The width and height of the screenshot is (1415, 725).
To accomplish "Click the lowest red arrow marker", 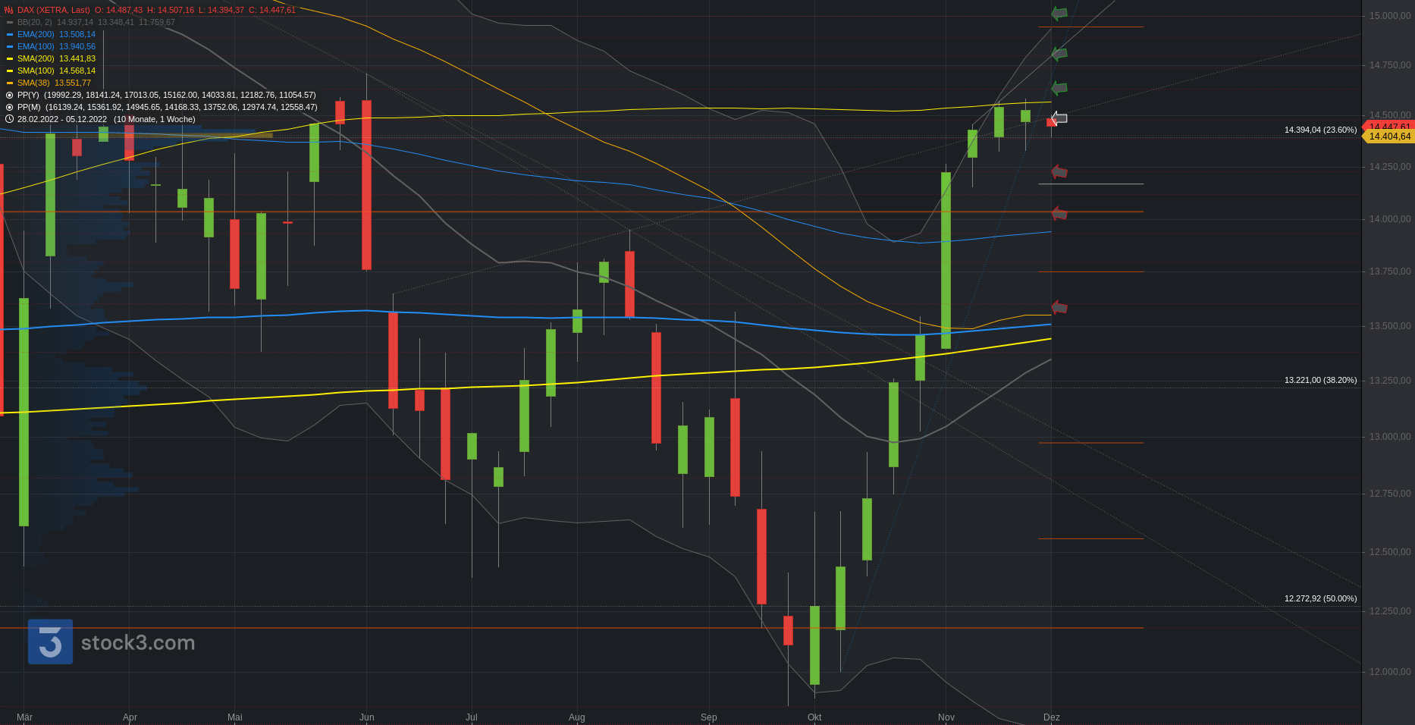I will click(1059, 307).
